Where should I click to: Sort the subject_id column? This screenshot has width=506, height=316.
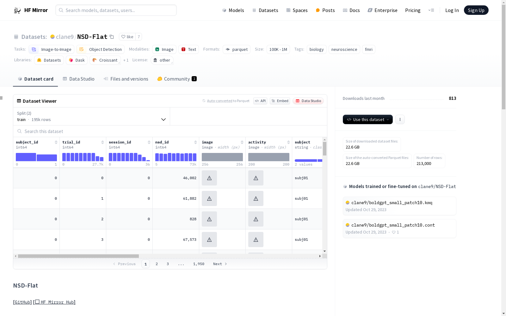click(x=56, y=142)
